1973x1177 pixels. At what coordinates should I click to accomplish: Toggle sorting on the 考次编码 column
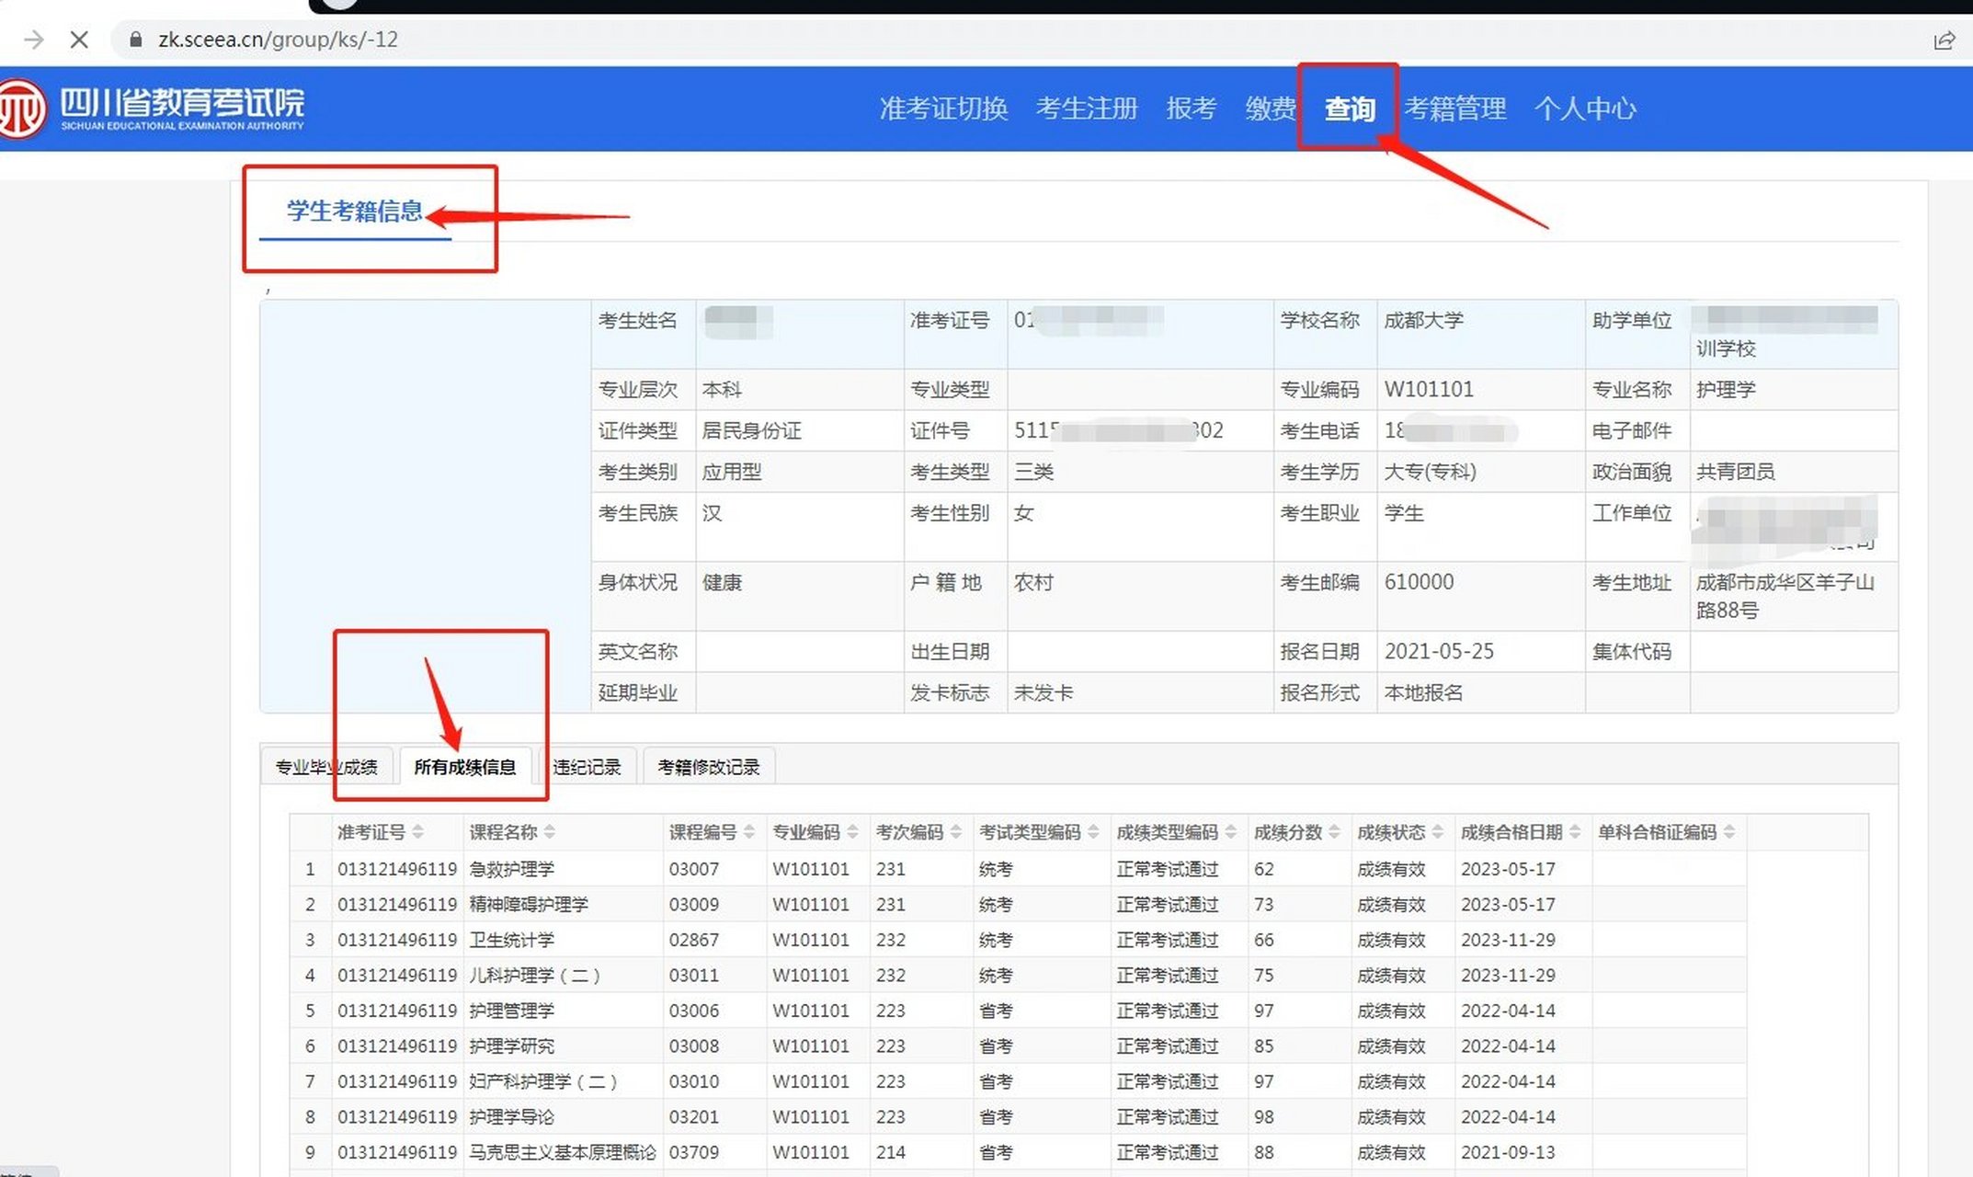pos(954,831)
